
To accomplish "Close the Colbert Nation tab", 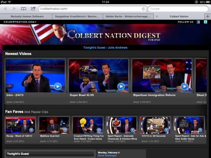I will pyautogui.click(x=157, y=16).
